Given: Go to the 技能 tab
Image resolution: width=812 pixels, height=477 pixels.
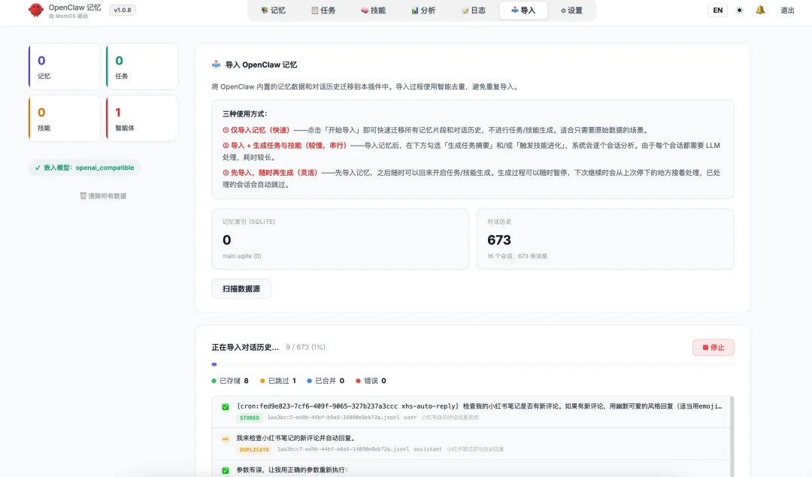Looking at the screenshot, I should tap(374, 11).
